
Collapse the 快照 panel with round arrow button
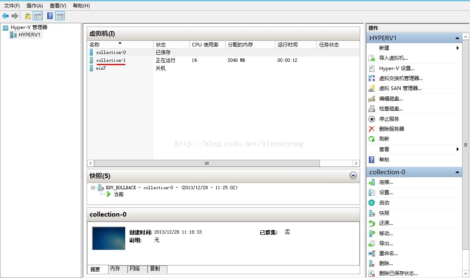tap(353, 176)
